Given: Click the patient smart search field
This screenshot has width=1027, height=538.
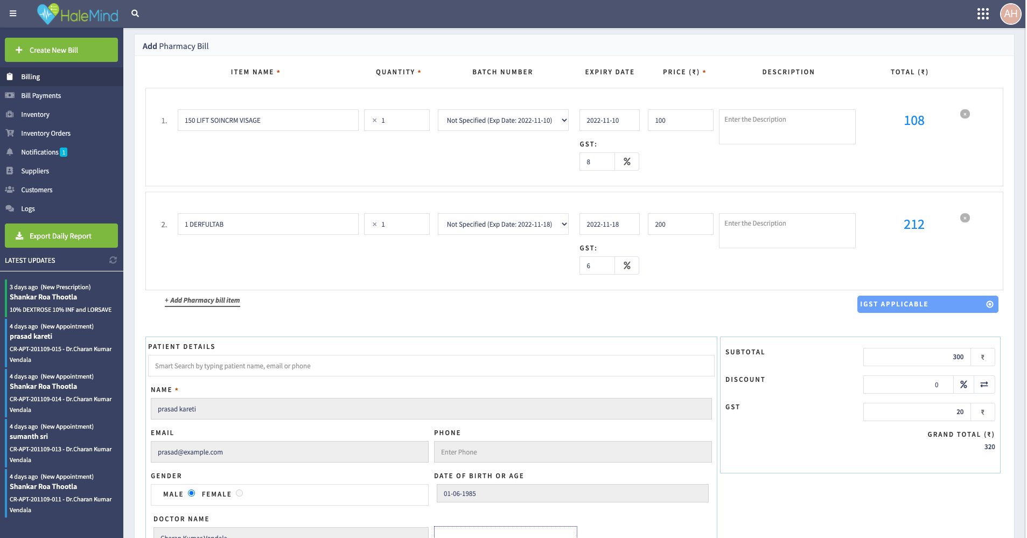Looking at the screenshot, I should point(431,366).
